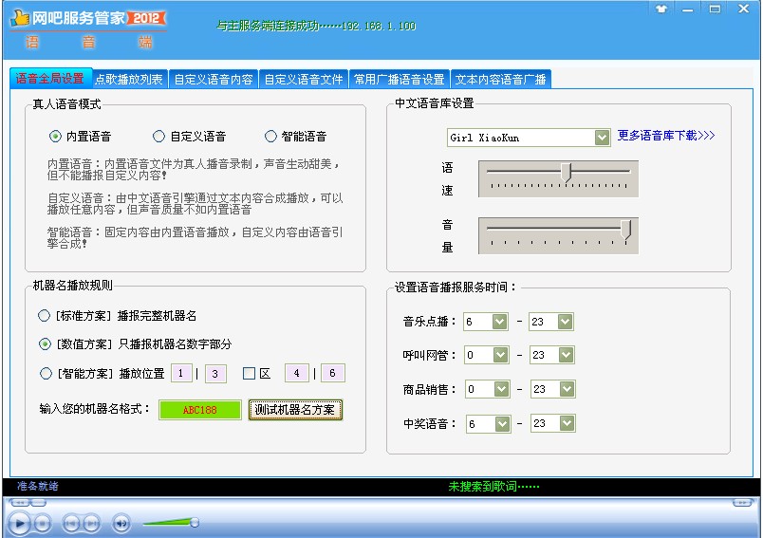Choose [数值方案] 只播报机器名数字部分
The image size is (763, 538).
click(45, 344)
